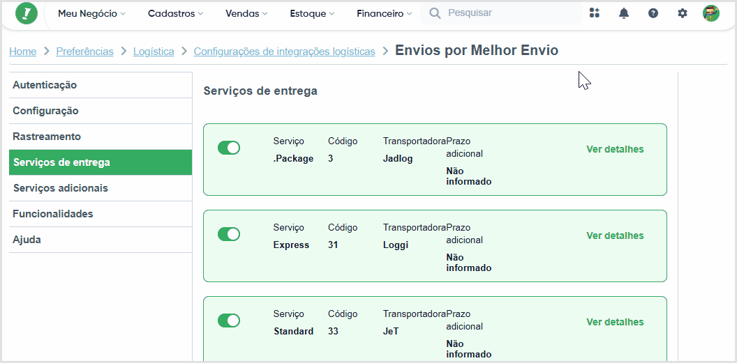Expand the Vendas menu

[246, 14]
